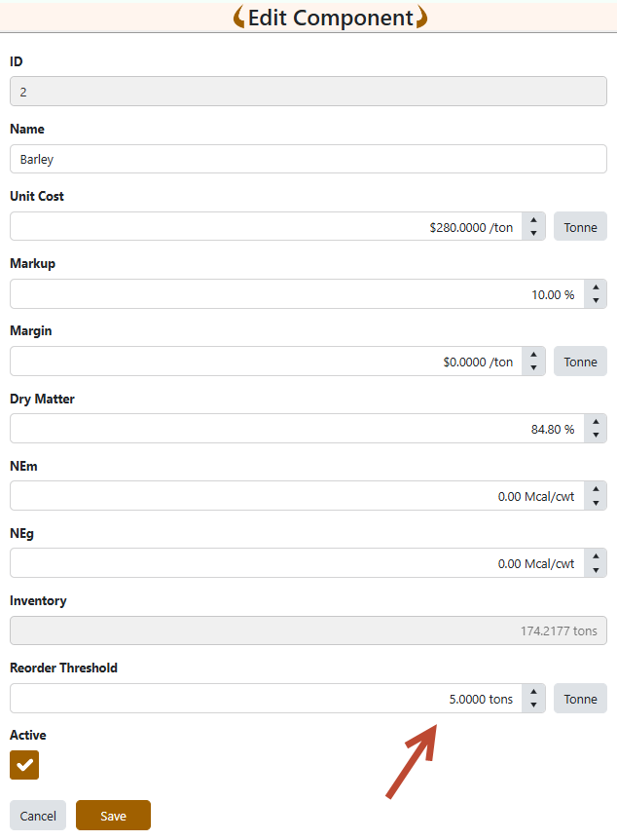This screenshot has width=617, height=840.
Task: Increase Dry Matter percentage with up arrow
Action: (596, 422)
